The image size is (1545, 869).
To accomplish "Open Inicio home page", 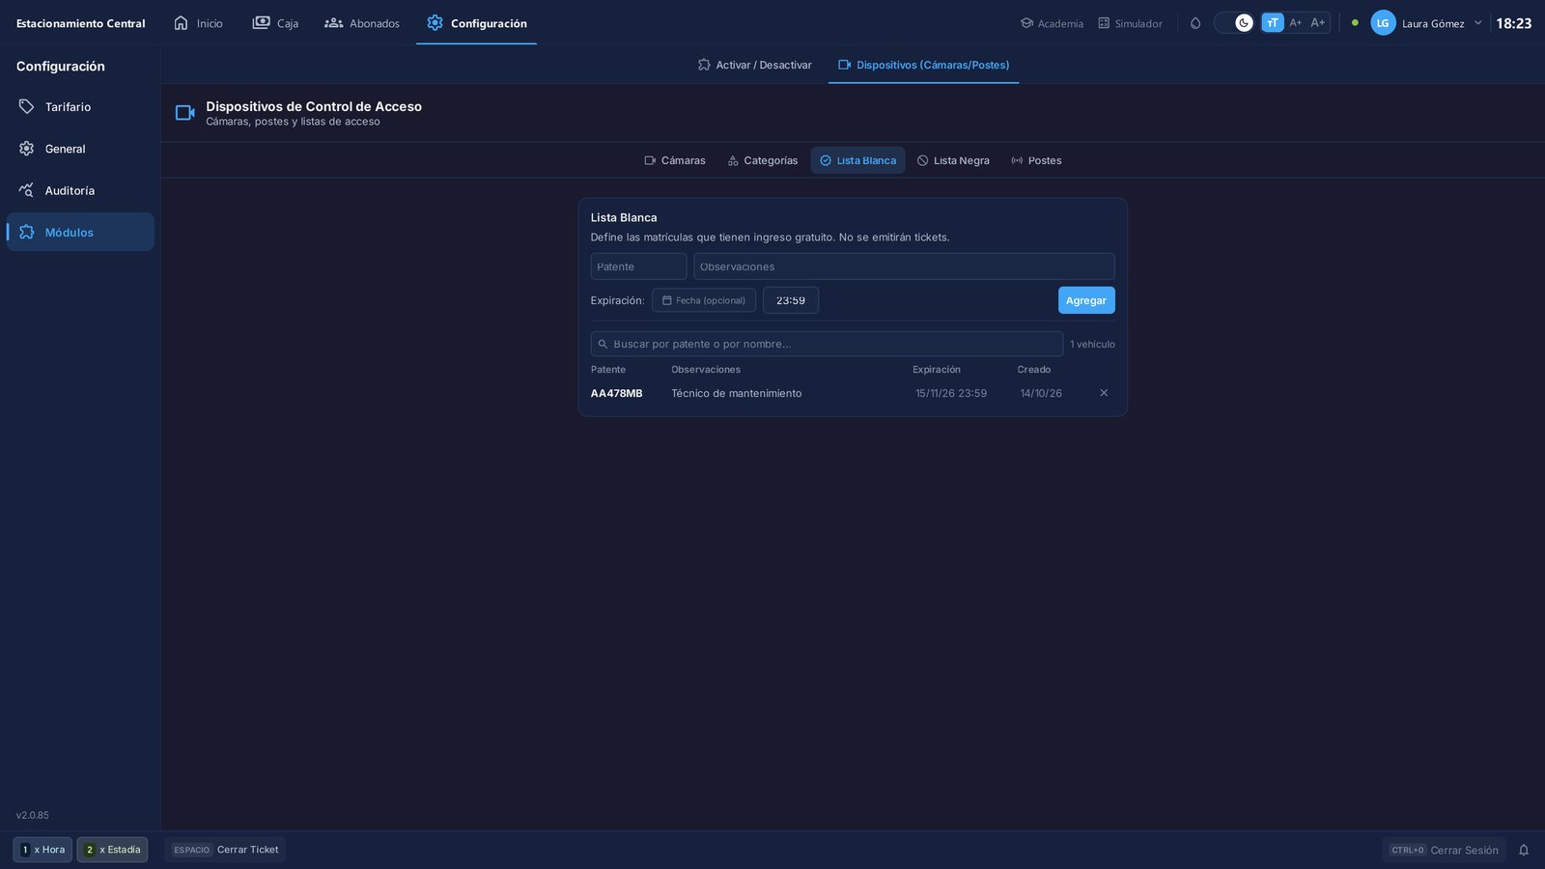I will [x=198, y=23].
